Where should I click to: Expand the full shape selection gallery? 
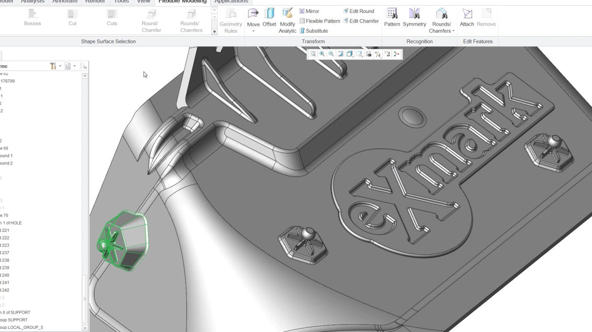pos(215,32)
